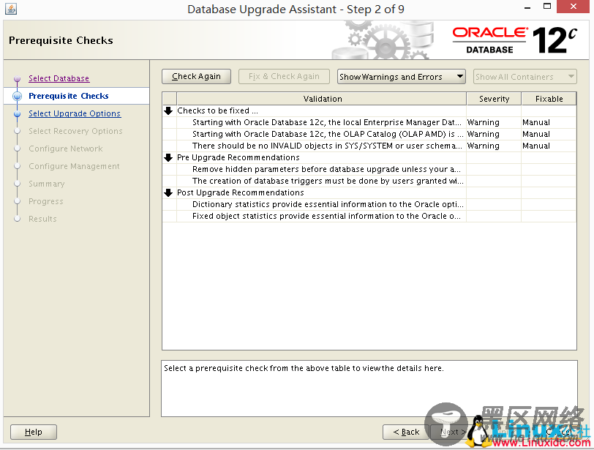Viewport: 594px width, 450px height.
Task: Select the OLAP Catalog (OLAP AMD) warning row
Action: tap(369, 134)
